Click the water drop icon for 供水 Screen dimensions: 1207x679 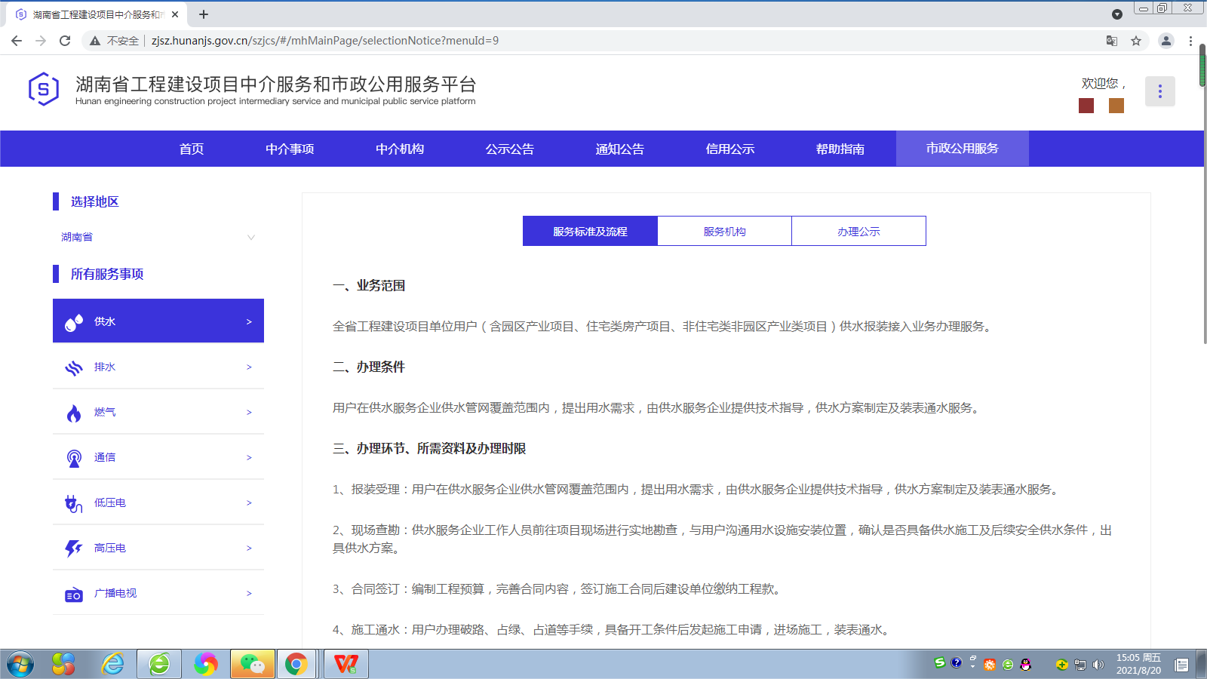(x=74, y=323)
